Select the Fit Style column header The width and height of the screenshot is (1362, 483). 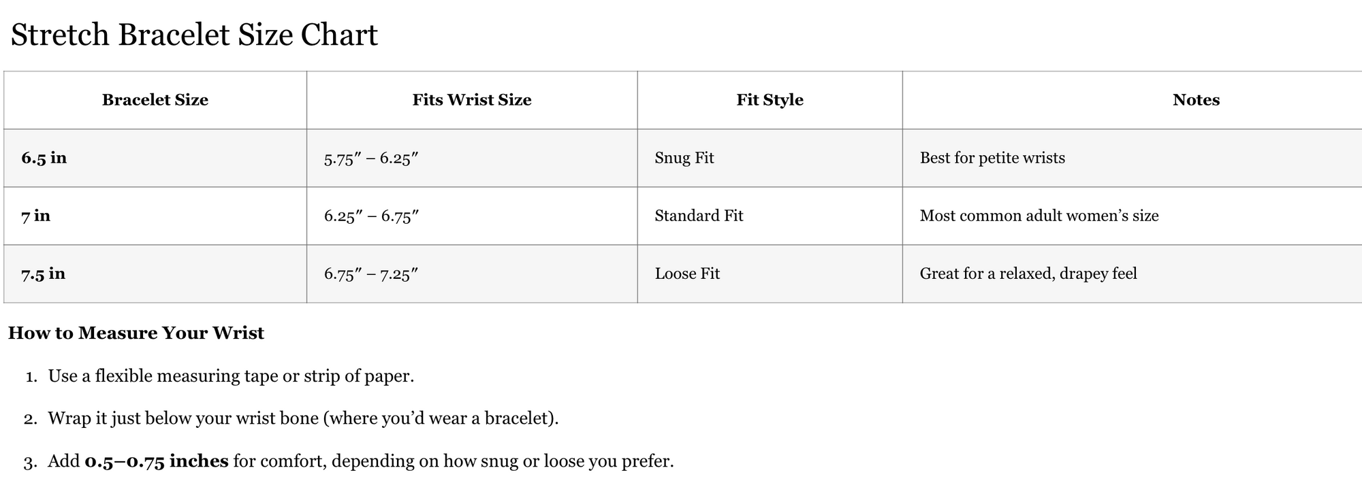[x=770, y=100]
